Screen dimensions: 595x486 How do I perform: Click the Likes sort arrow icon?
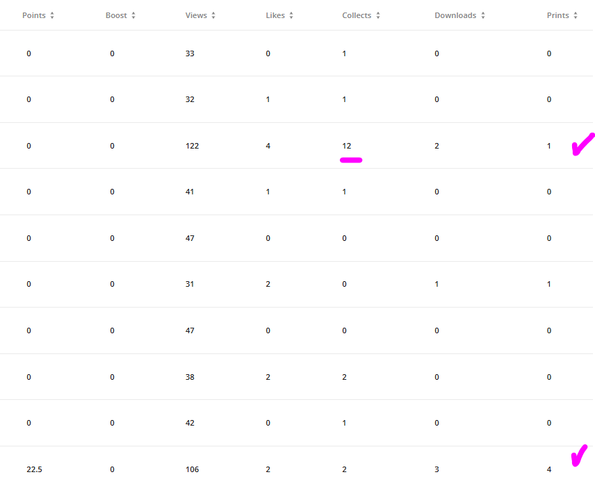point(291,15)
